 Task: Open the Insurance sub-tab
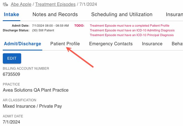(152, 44)
